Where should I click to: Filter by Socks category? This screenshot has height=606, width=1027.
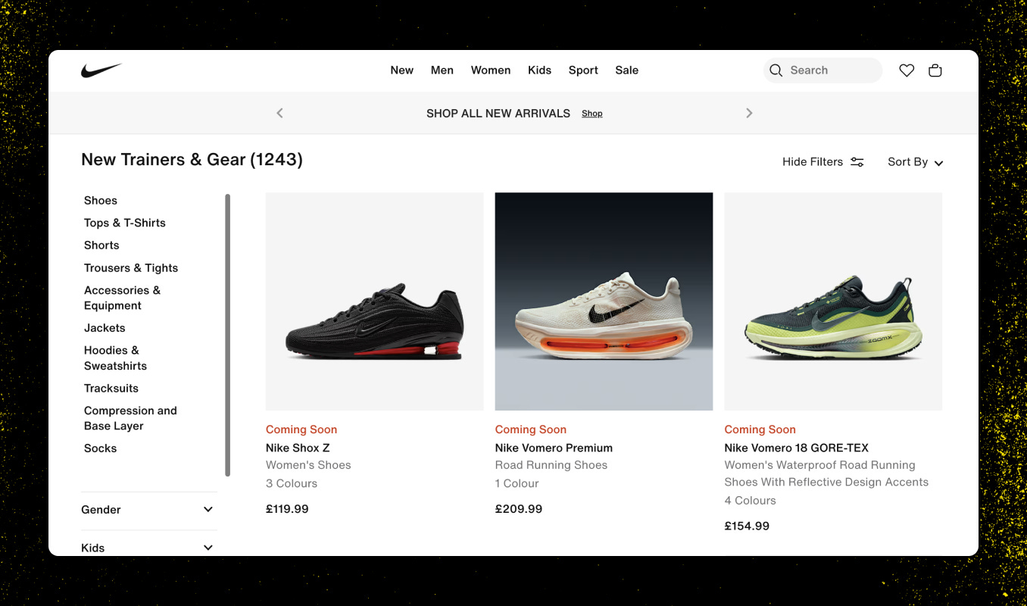pos(101,448)
